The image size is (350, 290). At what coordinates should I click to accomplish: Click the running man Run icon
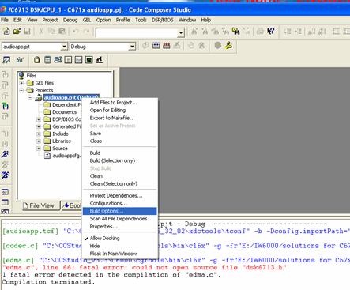point(6,154)
